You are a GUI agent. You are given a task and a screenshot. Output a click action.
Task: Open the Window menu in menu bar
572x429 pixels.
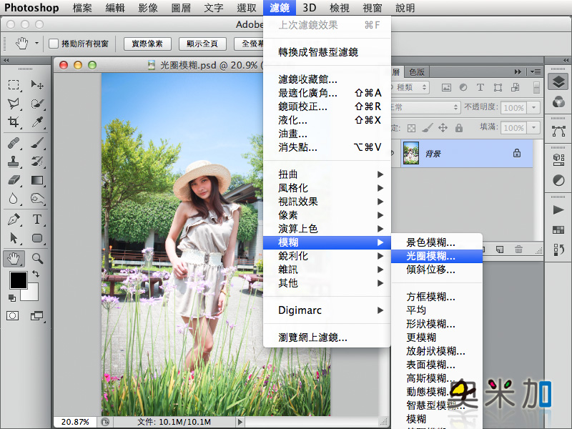(372, 8)
